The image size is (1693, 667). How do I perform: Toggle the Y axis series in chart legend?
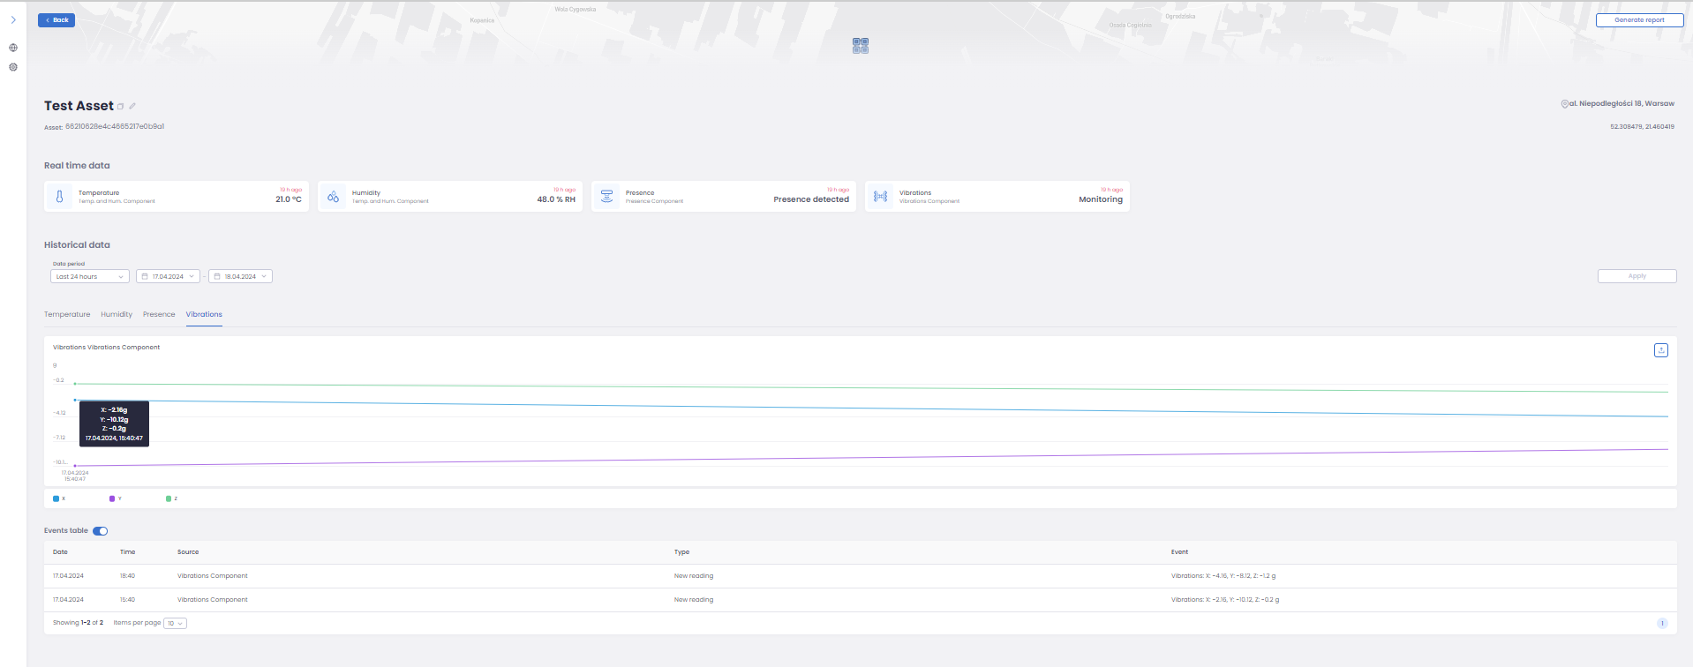pos(115,498)
